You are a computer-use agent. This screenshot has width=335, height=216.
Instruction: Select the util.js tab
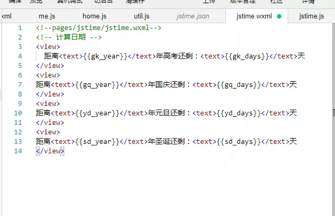(142, 16)
